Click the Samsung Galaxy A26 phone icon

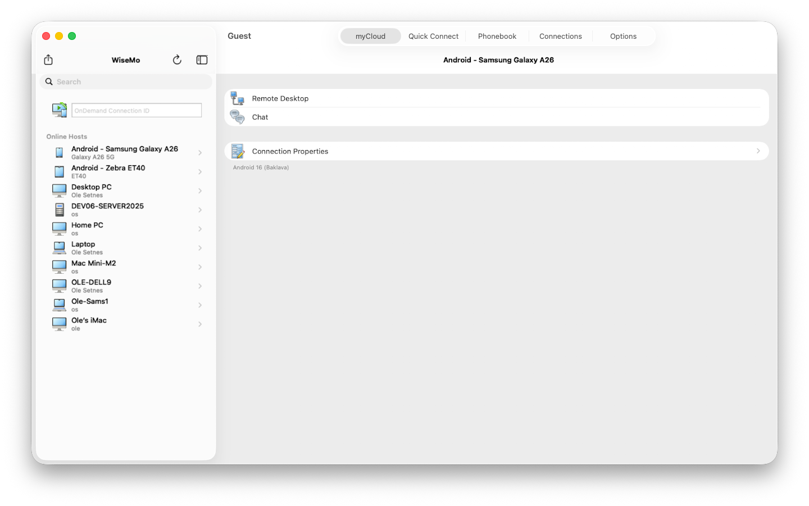click(x=59, y=152)
